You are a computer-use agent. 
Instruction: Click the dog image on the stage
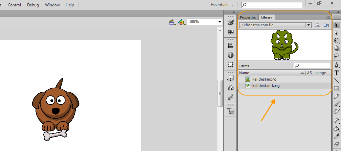(x=56, y=110)
